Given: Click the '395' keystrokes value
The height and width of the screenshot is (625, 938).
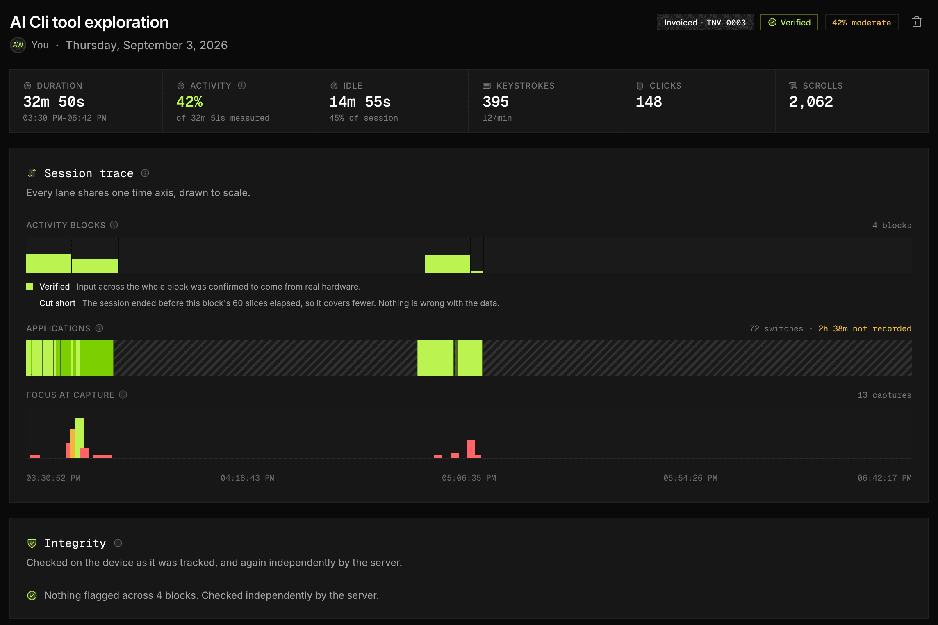Looking at the screenshot, I should (496, 102).
